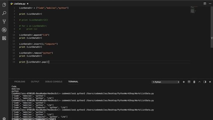This screenshot has width=213, height=120.
Task: Open the '1: Python' terminal dropdown
Action: 165,82
